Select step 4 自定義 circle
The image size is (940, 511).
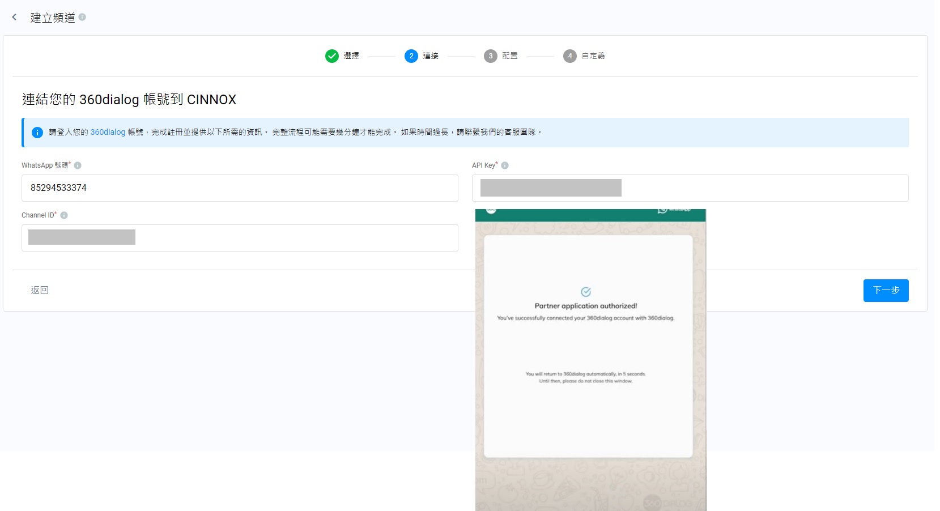(570, 56)
